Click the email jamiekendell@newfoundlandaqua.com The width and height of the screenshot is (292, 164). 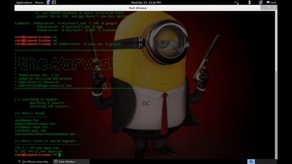click(x=45, y=134)
